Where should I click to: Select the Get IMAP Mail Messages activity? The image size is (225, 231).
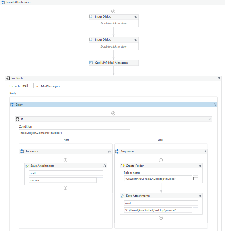114,63
